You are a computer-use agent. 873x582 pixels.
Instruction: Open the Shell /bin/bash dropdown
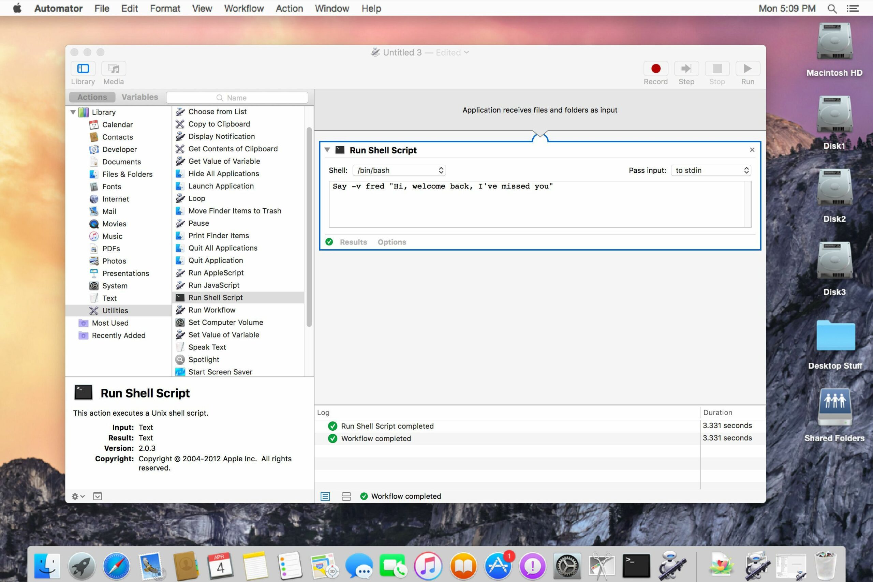click(399, 170)
